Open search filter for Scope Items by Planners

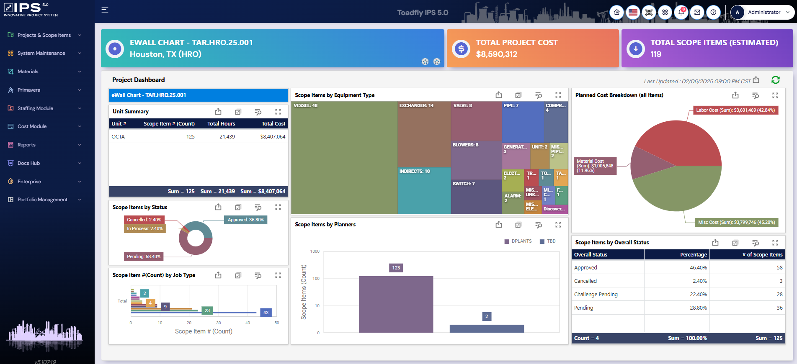(539, 225)
